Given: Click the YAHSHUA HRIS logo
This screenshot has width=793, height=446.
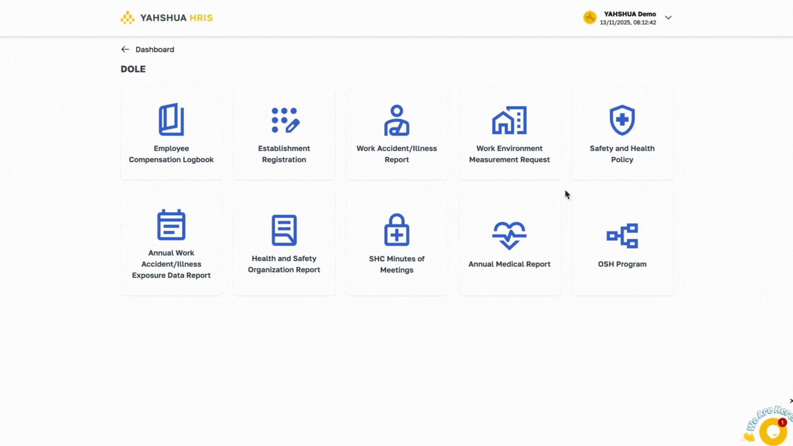Looking at the screenshot, I should (167, 18).
